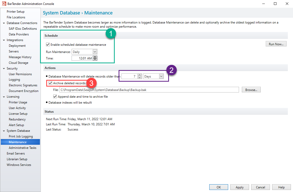This screenshot has height=192, width=293.
Task: Open Servers page
Action: (14, 51)
